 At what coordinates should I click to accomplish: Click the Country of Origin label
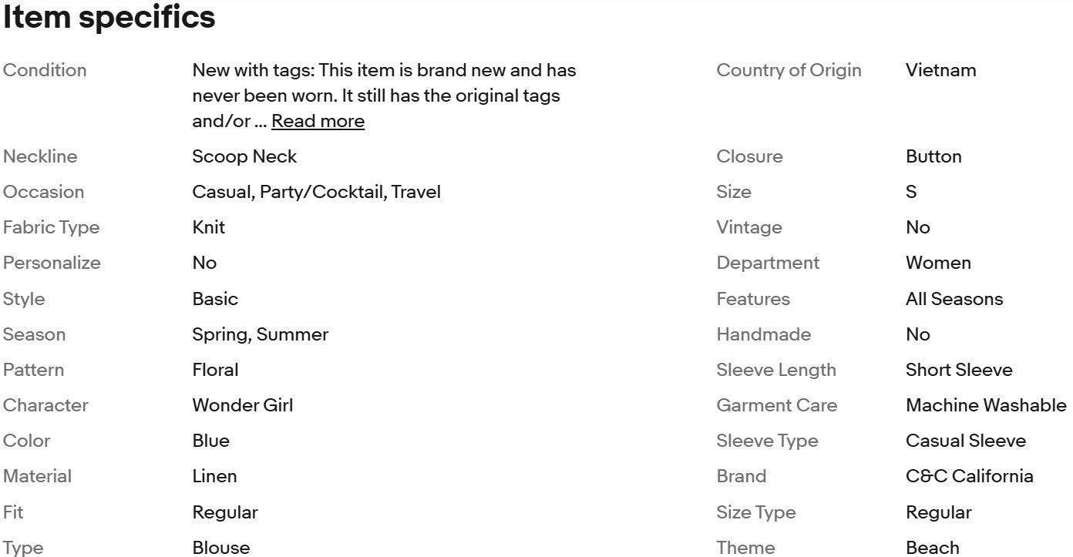pyautogui.click(x=789, y=70)
